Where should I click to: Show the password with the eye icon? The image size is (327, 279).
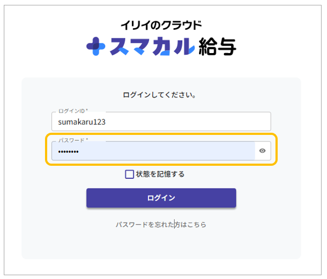tap(262, 151)
